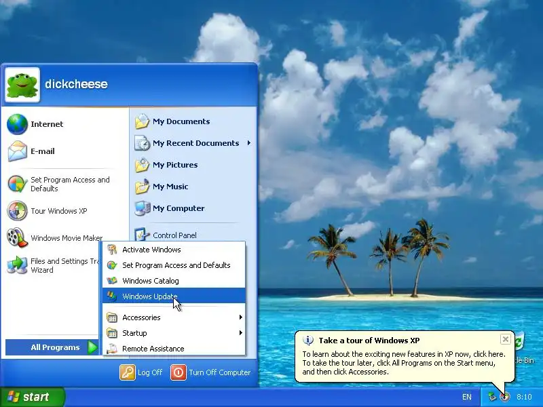Click the Windows Update icon in submenu
The width and height of the screenshot is (543, 407).
click(x=112, y=296)
